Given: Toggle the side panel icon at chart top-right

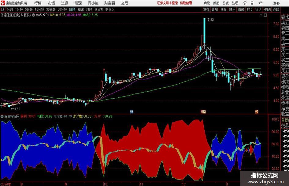Looking at the screenshot, I should coord(265,15).
